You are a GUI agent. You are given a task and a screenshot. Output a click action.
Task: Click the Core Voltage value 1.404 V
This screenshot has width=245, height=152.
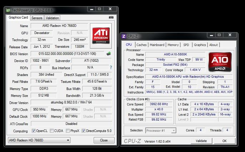pyautogui.click(x=195, y=70)
